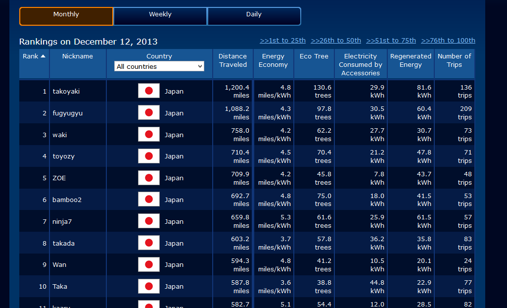
Task: Click the flag icon for bamboo2
Action: tap(148, 200)
